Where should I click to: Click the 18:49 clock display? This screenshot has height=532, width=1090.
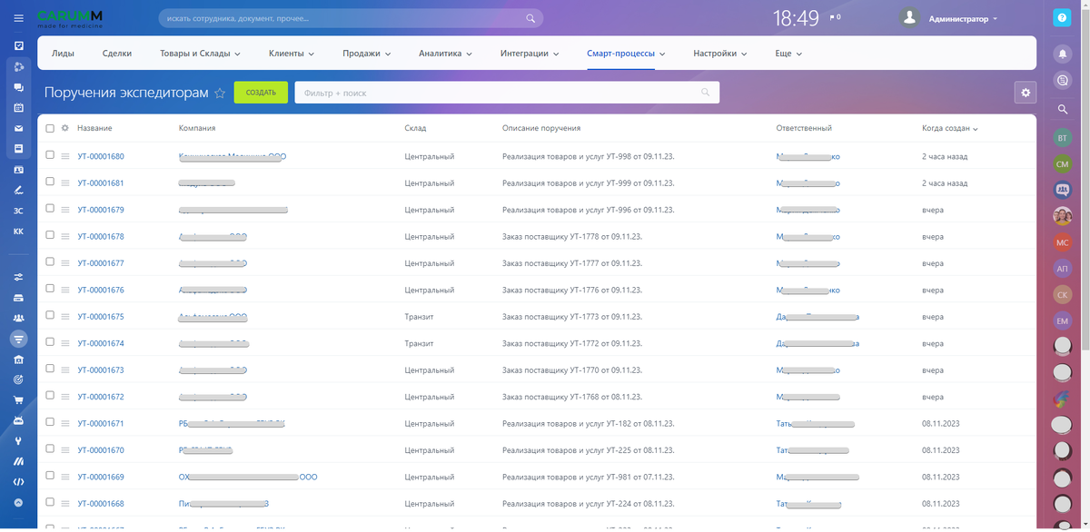796,18
